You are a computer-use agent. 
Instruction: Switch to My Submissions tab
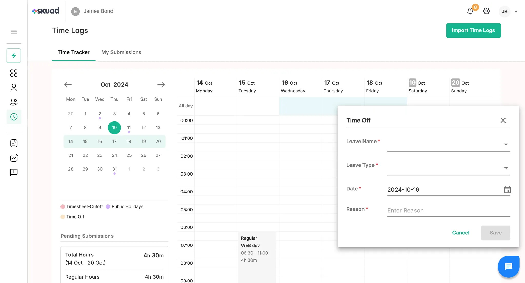[121, 52]
